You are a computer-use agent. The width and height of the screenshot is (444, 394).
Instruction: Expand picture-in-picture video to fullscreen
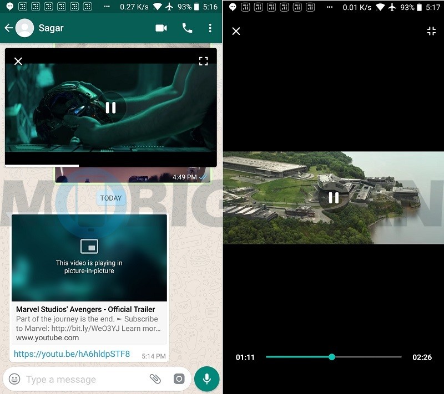tap(203, 61)
